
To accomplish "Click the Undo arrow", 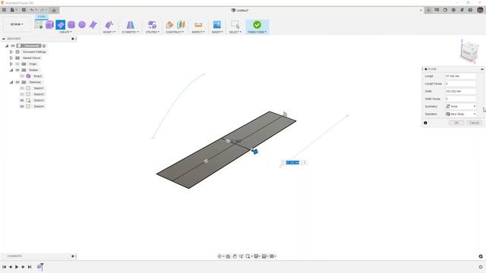I will point(33,10).
